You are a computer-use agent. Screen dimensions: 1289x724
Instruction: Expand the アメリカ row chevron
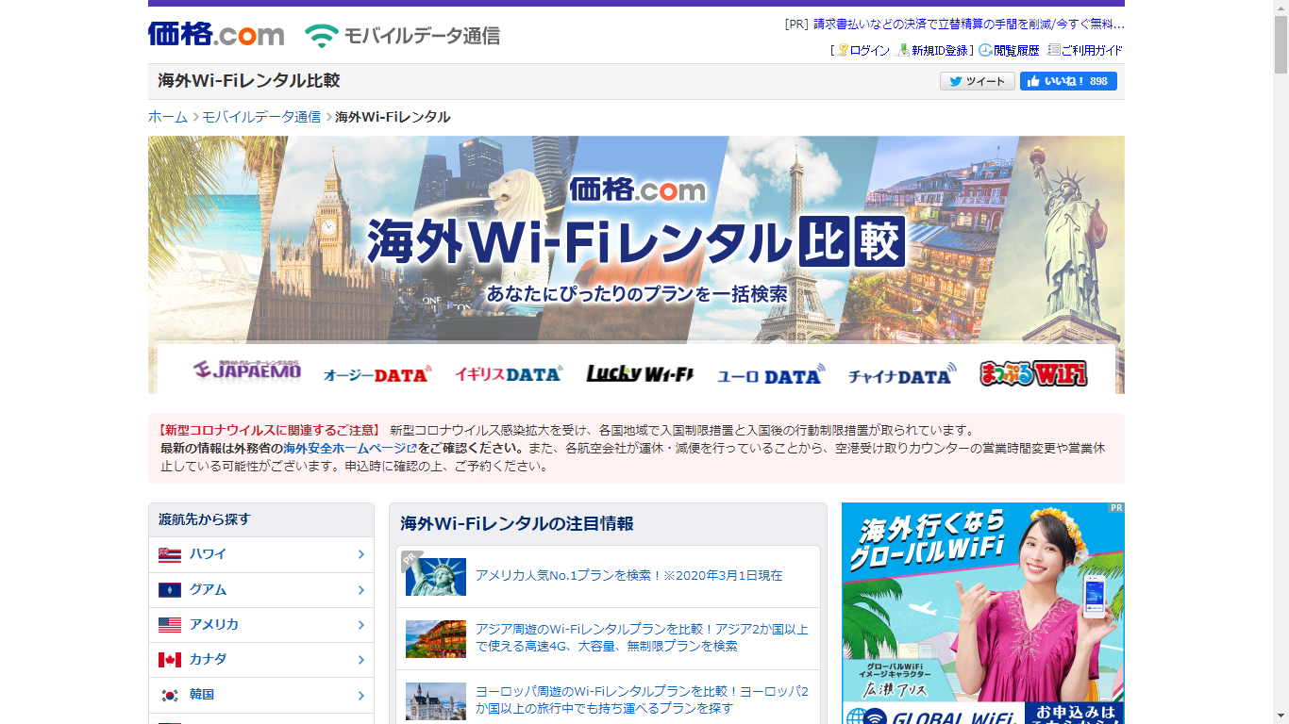click(x=360, y=625)
